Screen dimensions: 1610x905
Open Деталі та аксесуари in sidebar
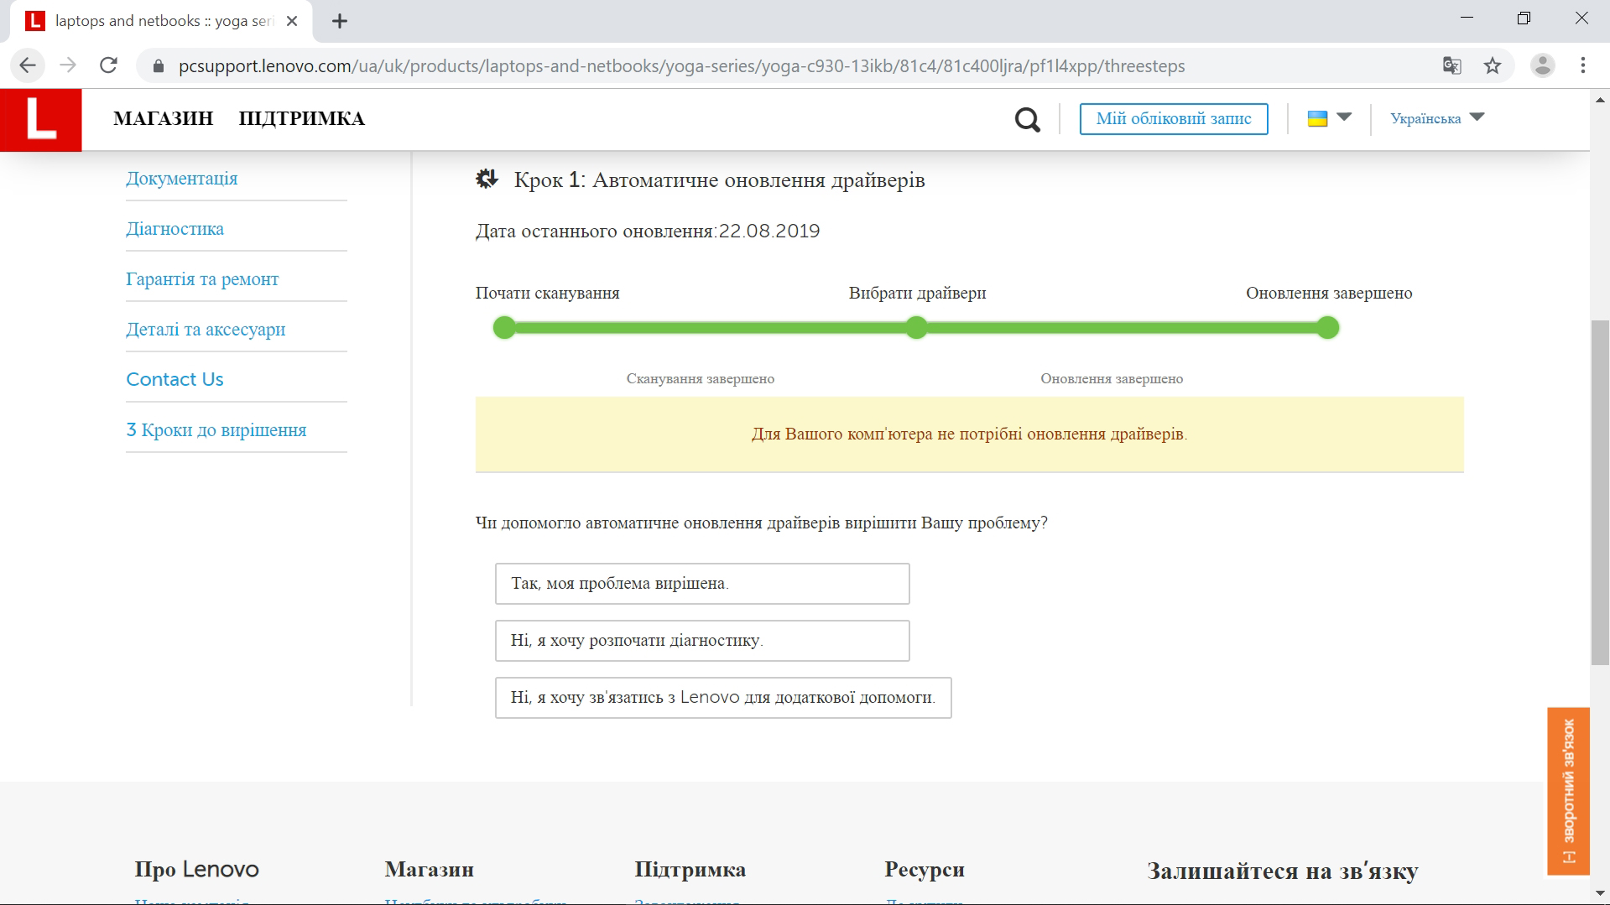coord(206,330)
